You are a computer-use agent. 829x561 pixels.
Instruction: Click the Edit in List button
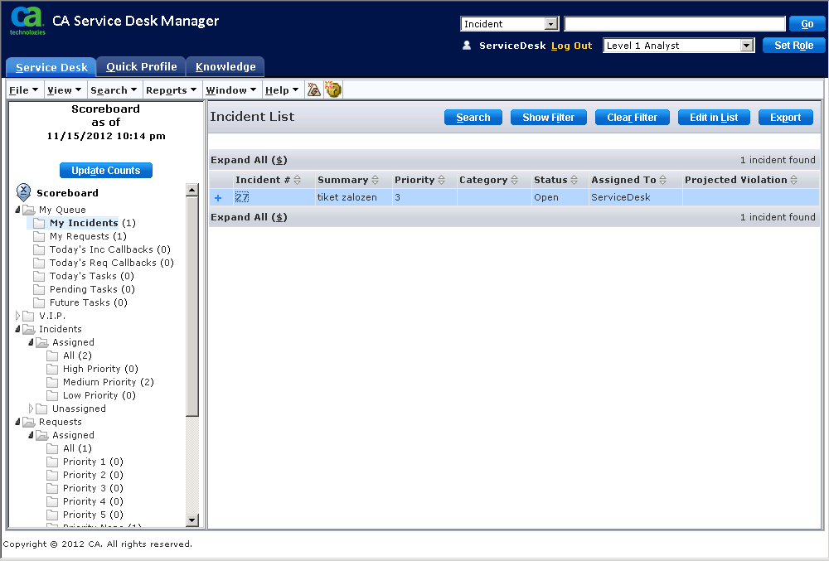[714, 118]
